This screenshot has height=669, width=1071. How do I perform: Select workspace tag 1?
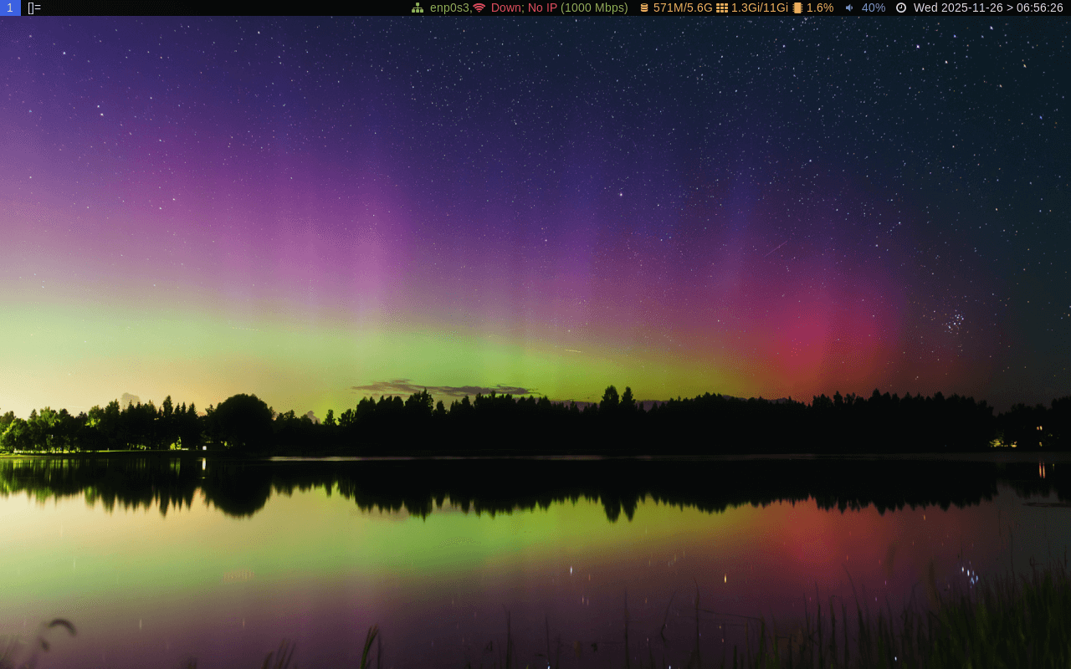pyautogui.click(x=10, y=8)
